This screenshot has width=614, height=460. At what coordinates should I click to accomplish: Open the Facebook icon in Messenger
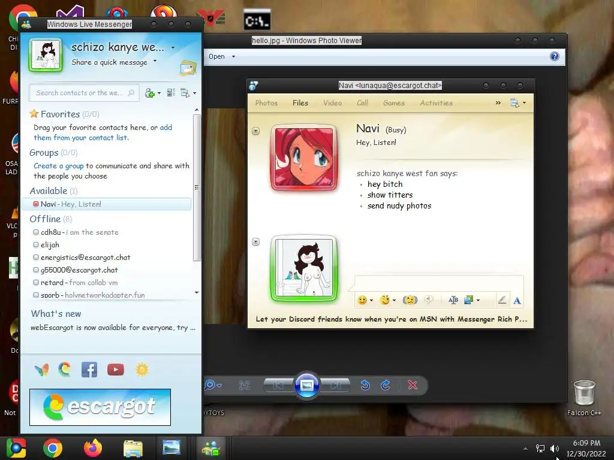pyautogui.click(x=89, y=370)
